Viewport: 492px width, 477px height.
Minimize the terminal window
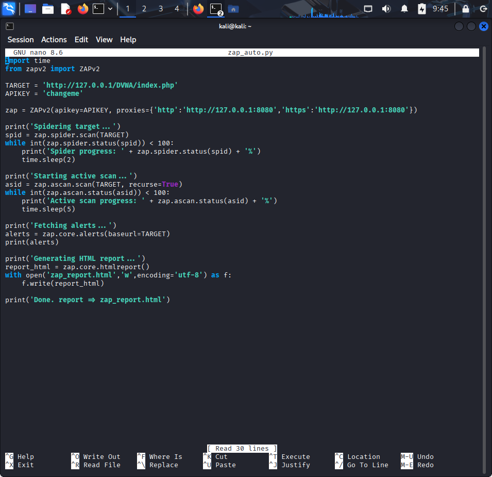pyautogui.click(x=459, y=26)
